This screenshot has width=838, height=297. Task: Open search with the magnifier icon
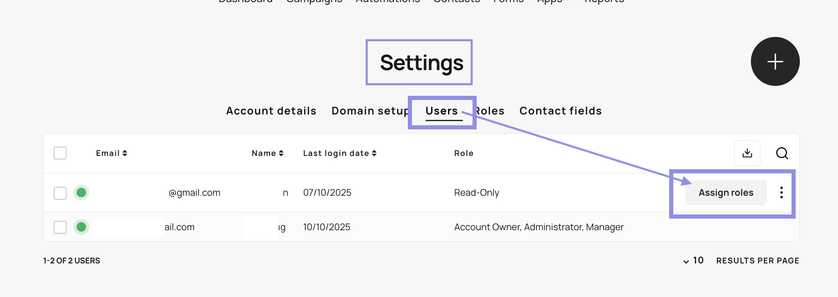(782, 153)
